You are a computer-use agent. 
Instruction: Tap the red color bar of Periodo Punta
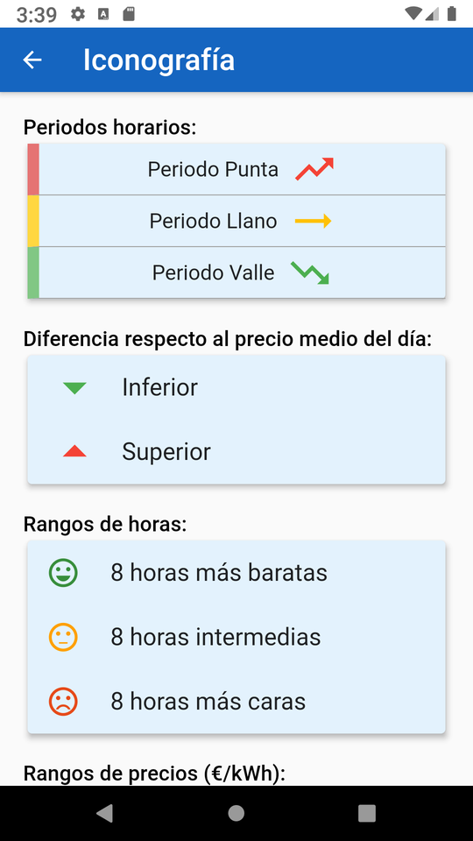click(33, 169)
